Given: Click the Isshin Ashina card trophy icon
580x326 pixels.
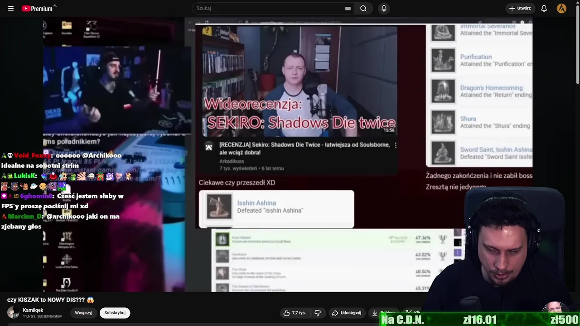Looking at the screenshot, I should 219,206.
